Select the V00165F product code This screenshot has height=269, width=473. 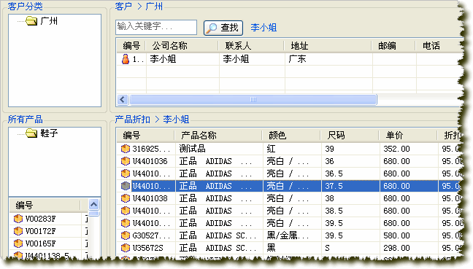point(40,243)
